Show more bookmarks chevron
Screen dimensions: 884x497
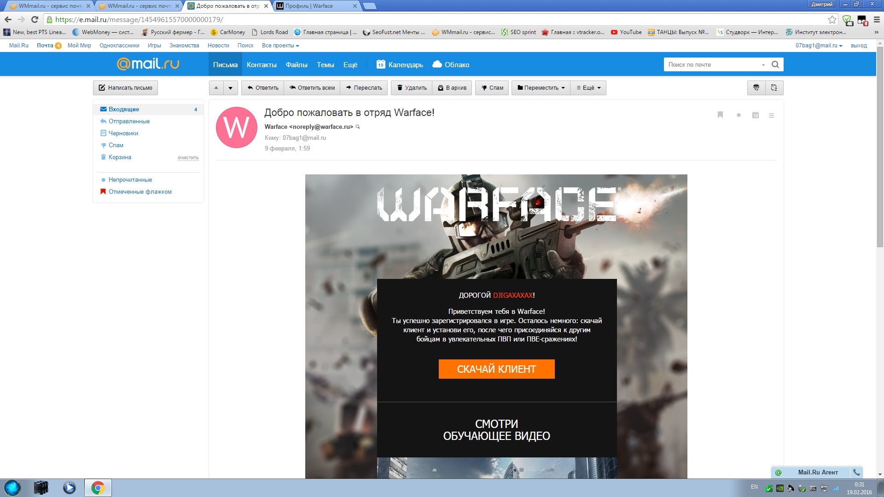[876, 32]
